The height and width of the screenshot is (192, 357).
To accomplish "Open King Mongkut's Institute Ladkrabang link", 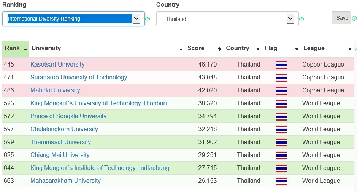I will pos(100,168).
